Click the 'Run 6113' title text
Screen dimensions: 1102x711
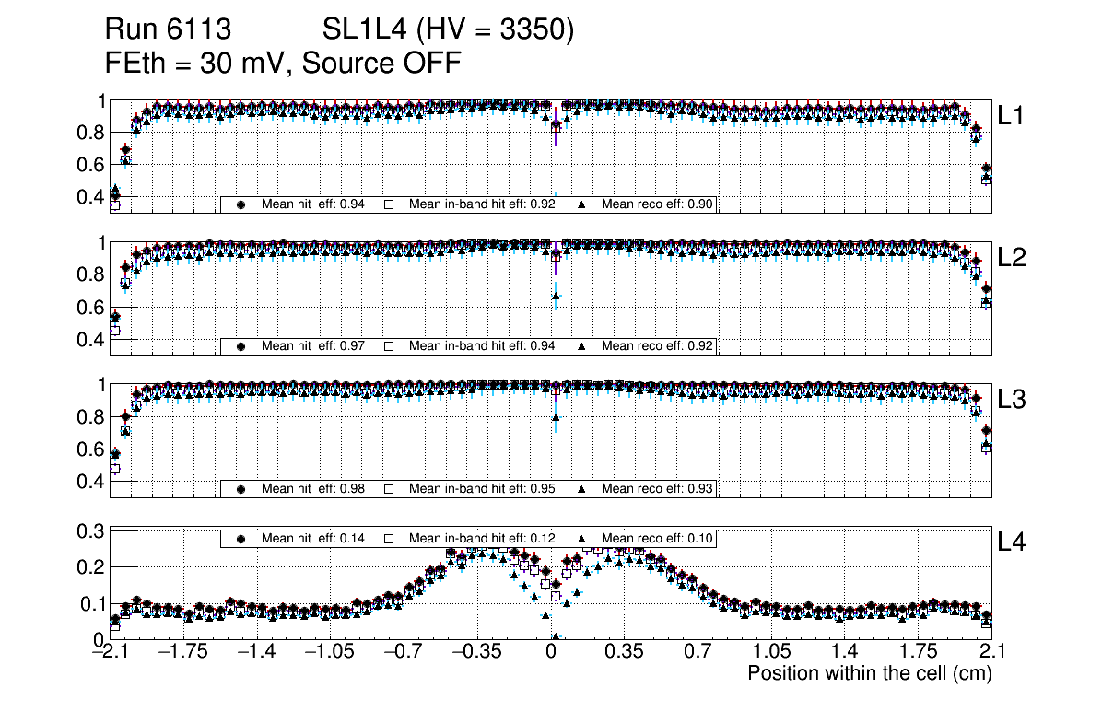tap(168, 30)
